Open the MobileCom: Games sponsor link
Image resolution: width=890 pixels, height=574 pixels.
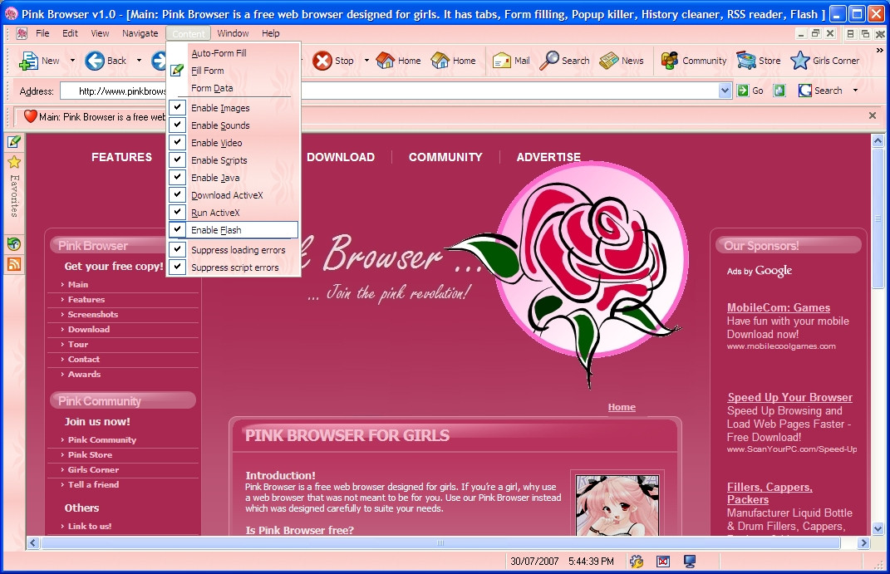tap(778, 307)
